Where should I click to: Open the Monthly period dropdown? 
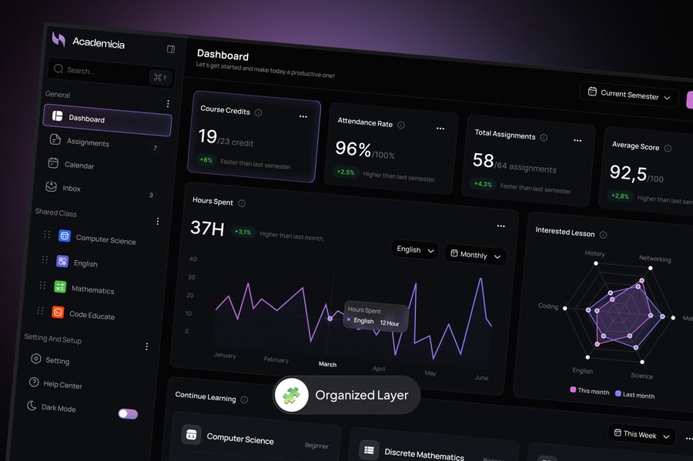(x=475, y=255)
